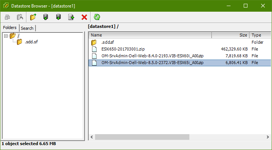This screenshot has height=150, width=272.
Task: Click the Folder type cell
Action: click(257, 42)
